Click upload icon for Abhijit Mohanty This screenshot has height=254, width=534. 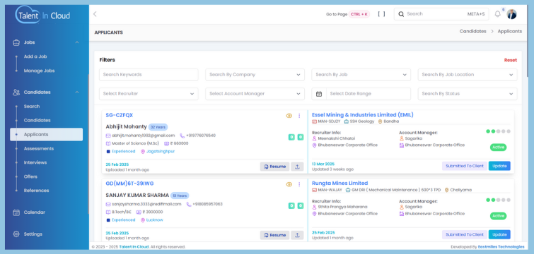point(297,167)
